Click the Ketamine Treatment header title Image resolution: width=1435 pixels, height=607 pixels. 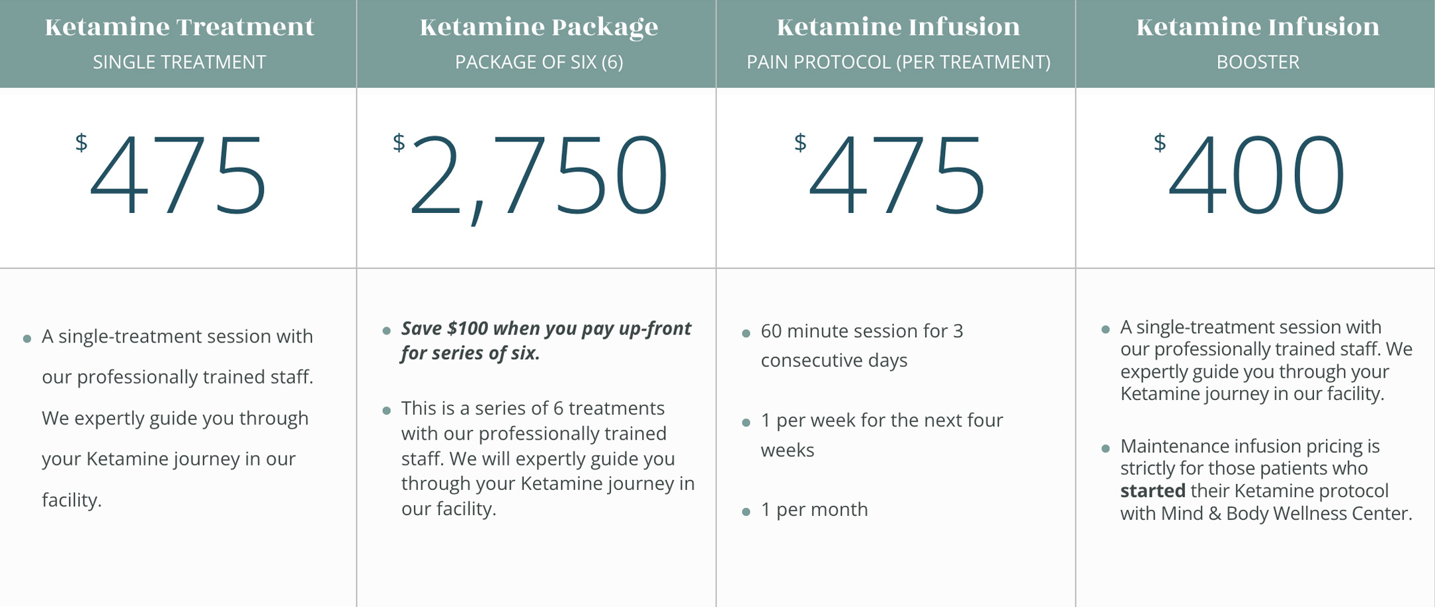point(179,27)
